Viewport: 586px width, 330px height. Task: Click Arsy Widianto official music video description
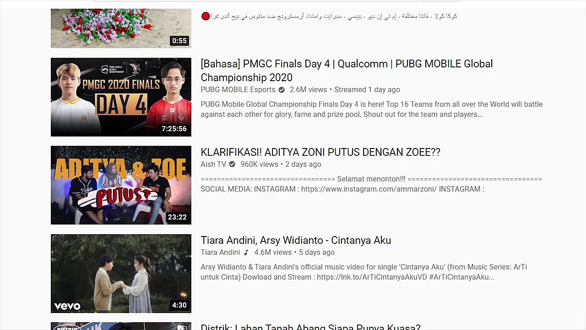(364, 272)
